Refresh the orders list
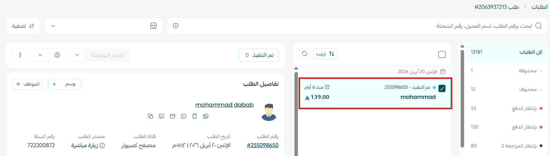 [x=305, y=54]
